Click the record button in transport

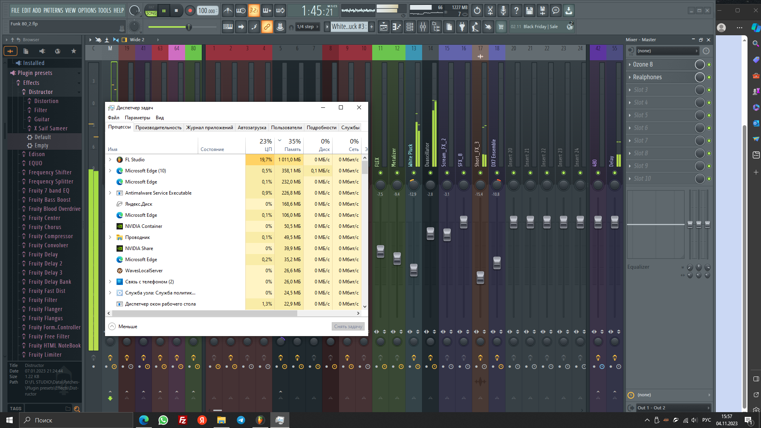(x=190, y=11)
